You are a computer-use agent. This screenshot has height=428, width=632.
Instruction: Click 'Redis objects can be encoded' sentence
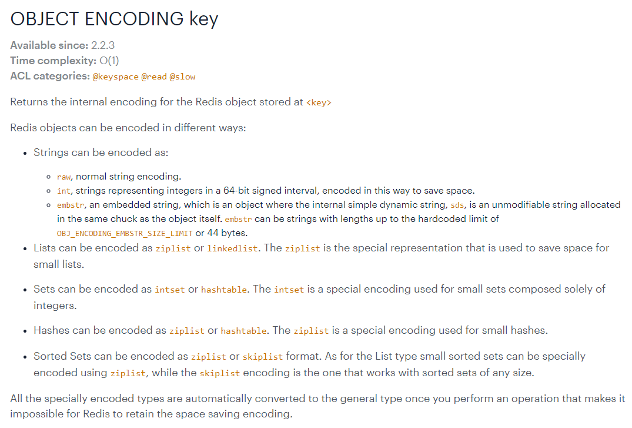pyautogui.click(x=128, y=128)
